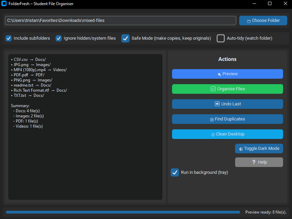
Task: Disable Safe Mode checkbox
Action: pos(125,38)
